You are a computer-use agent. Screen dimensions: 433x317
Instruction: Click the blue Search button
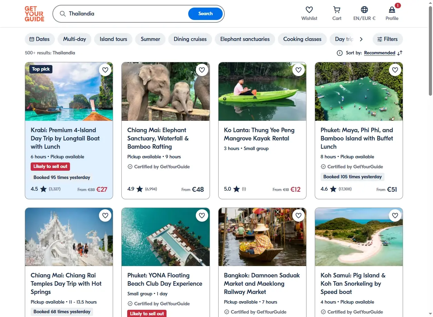(205, 14)
